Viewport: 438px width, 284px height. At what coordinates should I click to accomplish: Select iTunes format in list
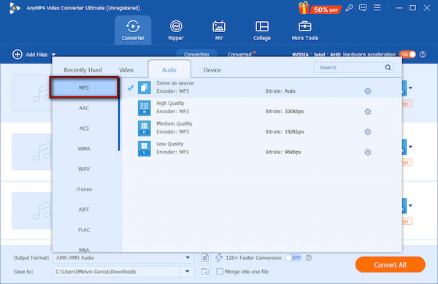pos(84,189)
